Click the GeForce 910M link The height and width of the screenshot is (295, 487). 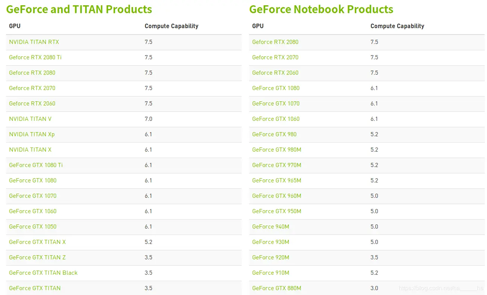(271, 273)
